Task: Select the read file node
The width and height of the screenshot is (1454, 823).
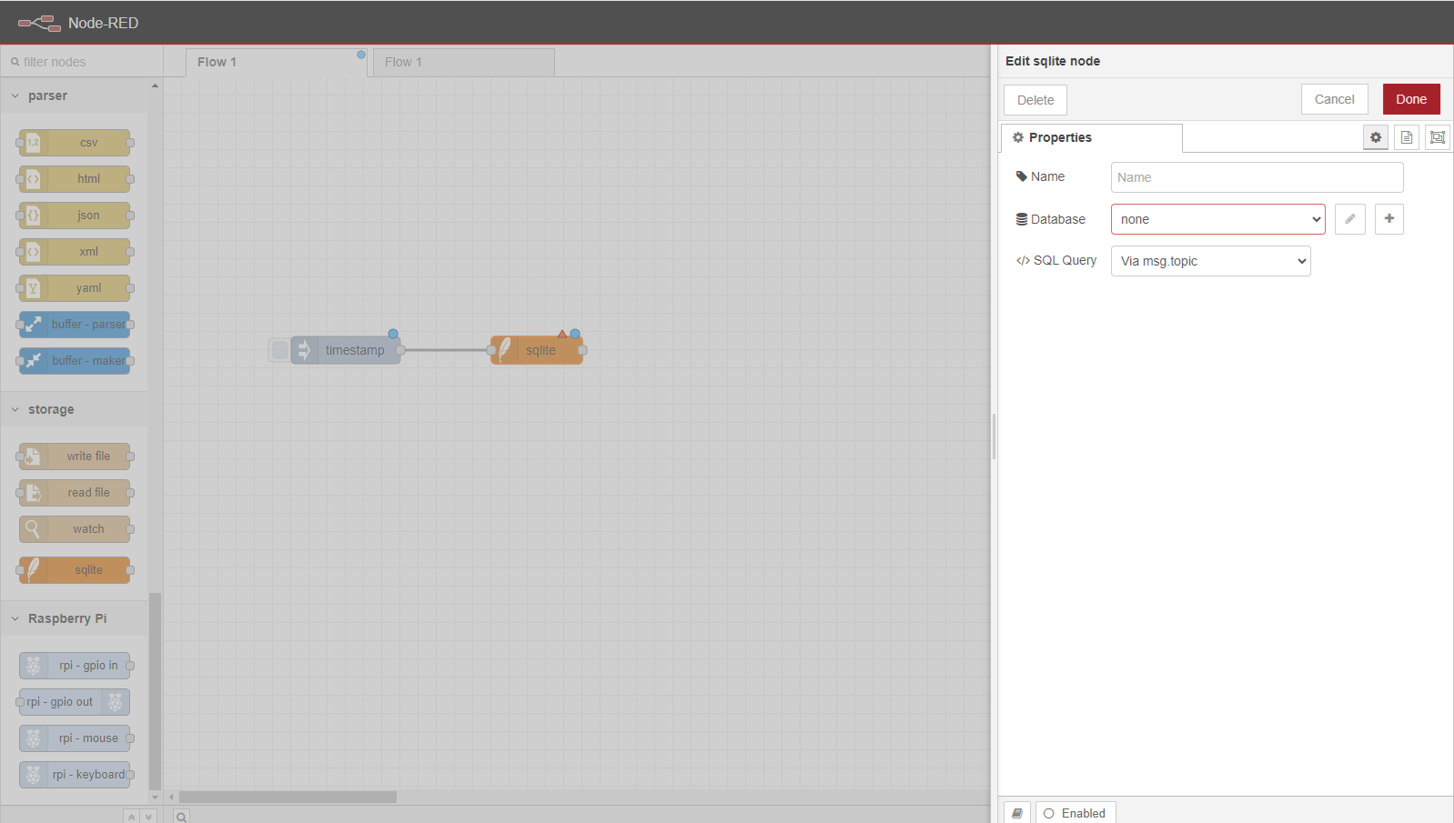Action: pos(75,493)
